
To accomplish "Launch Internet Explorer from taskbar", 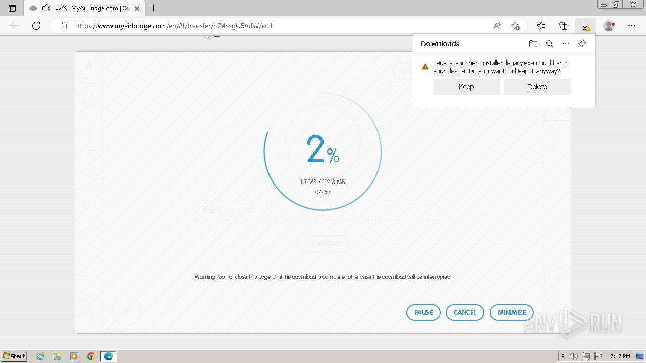I will 40,356.
